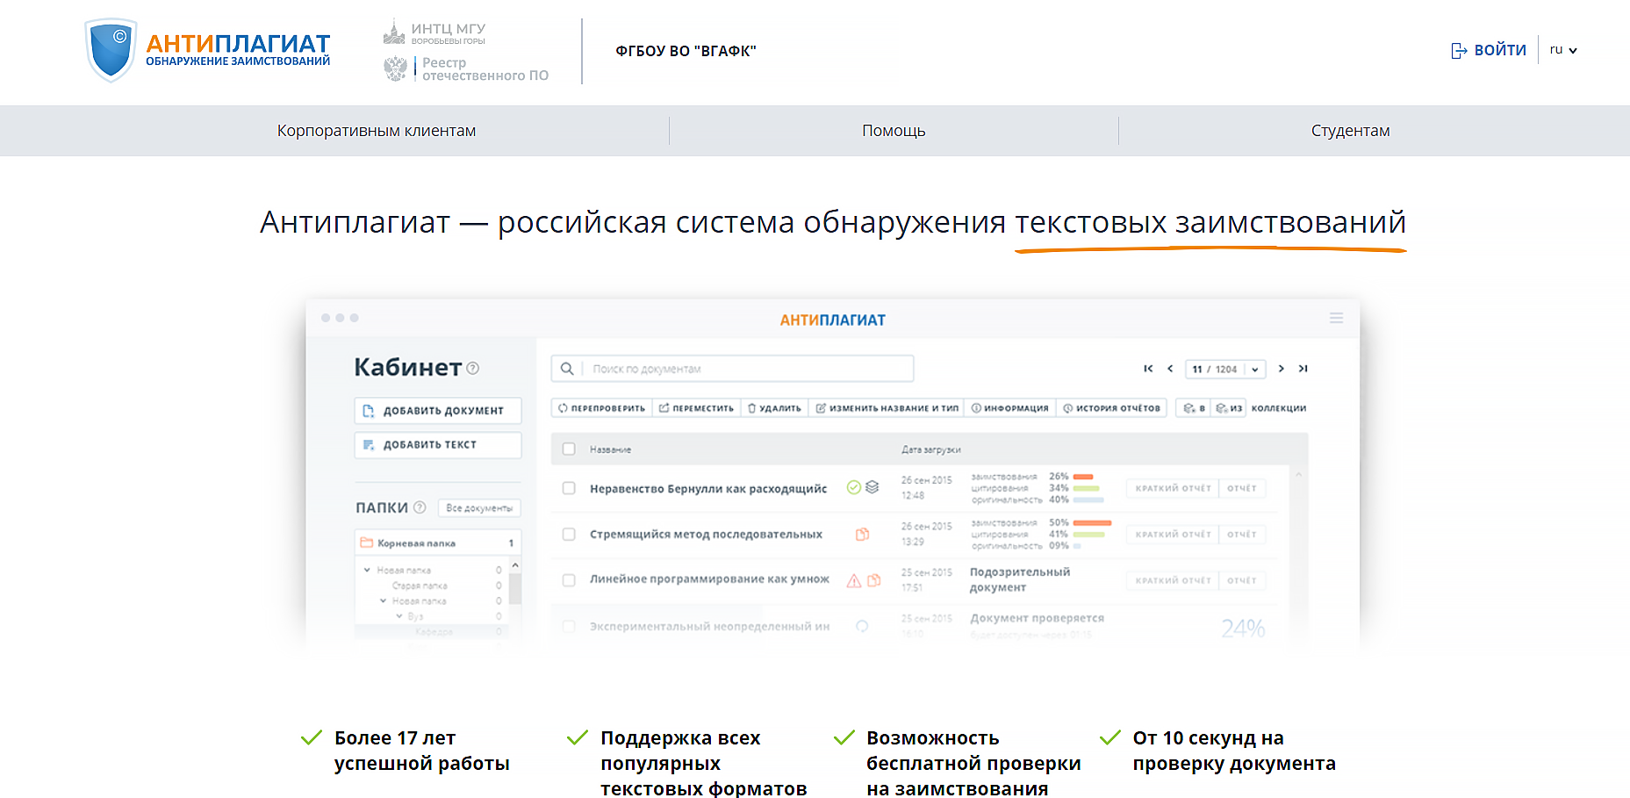Viewport: 1630px width, 798px height.
Task: Open ОТЧЁТ for Неравенство Бернулли
Action: [1242, 488]
